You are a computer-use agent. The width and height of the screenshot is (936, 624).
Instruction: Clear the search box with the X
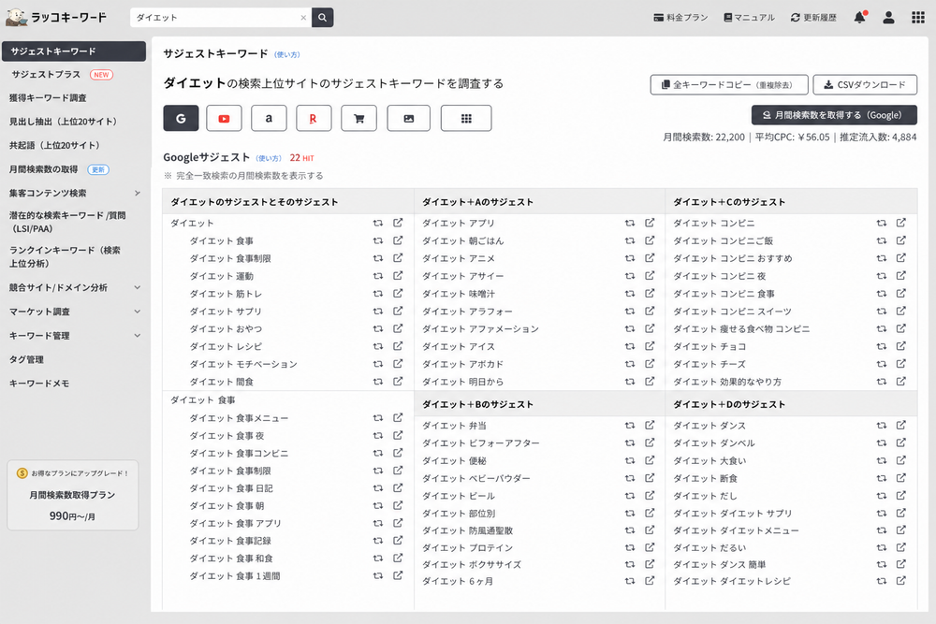303,17
